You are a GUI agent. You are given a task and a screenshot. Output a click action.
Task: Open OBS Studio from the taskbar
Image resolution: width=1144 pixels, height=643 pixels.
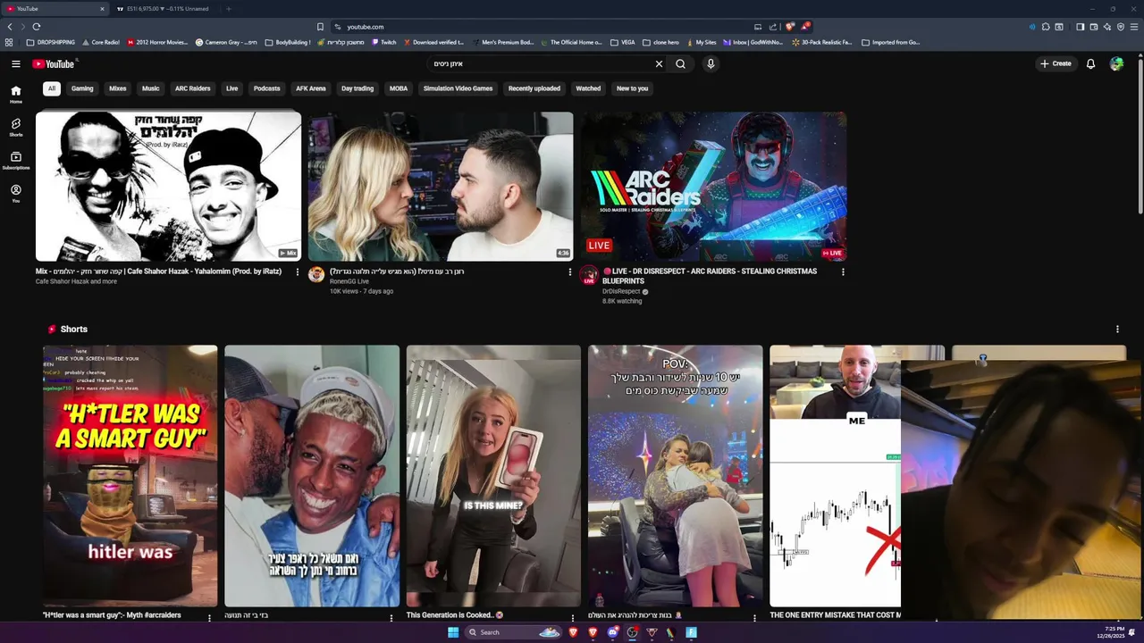pyautogui.click(x=632, y=632)
